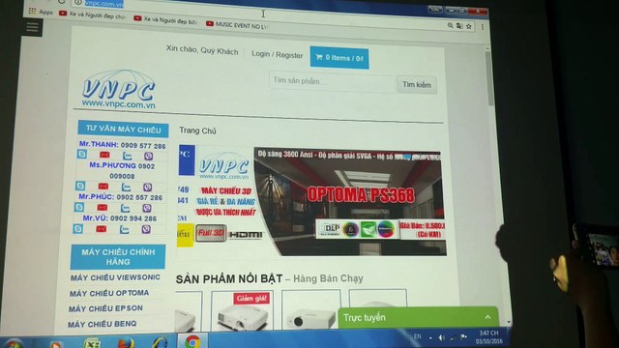Open Skype icon under Ms.PHƯƠNG
Screen dimensions: 619x348
point(80,186)
